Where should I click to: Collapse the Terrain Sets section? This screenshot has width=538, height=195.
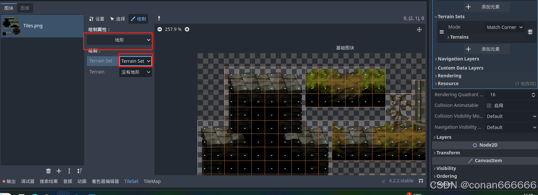coord(451,17)
